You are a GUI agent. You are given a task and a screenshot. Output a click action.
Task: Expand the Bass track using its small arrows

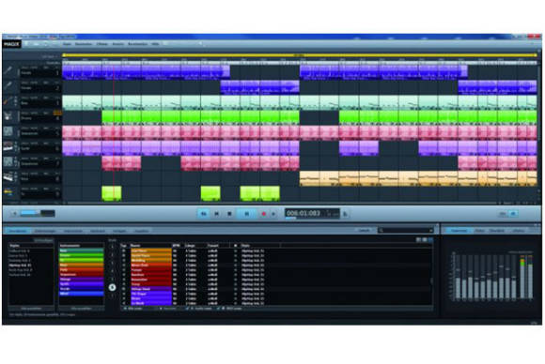tap(16, 101)
